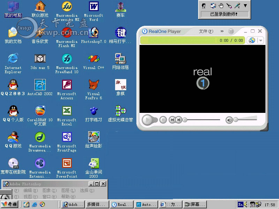Switch to Auto... taskbar button
The image size is (279, 209).
(x=146, y=204)
